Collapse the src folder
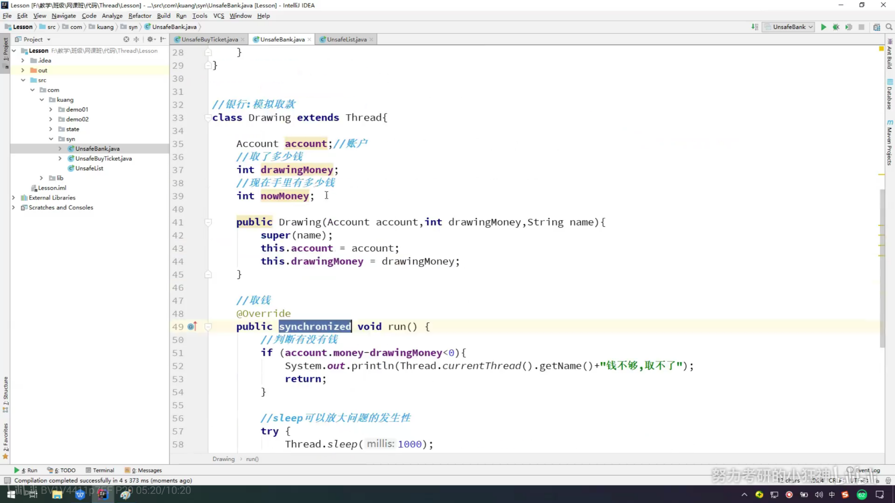This screenshot has width=895, height=503. pyautogui.click(x=23, y=80)
